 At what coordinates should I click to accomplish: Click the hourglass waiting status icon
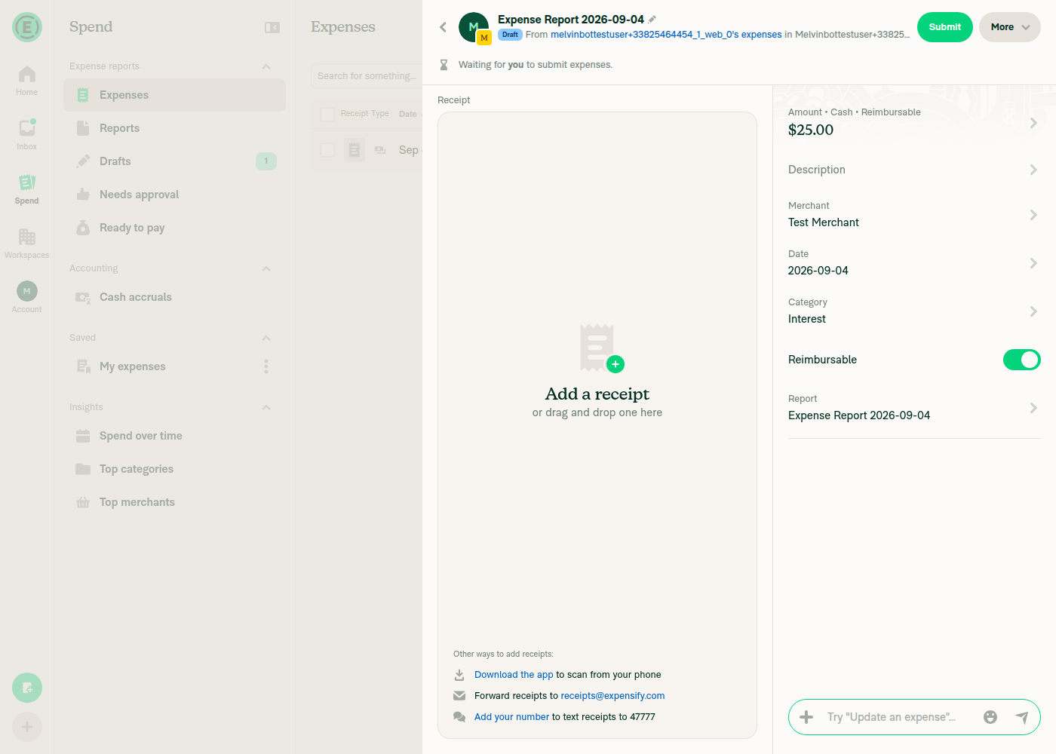point(444,65)
